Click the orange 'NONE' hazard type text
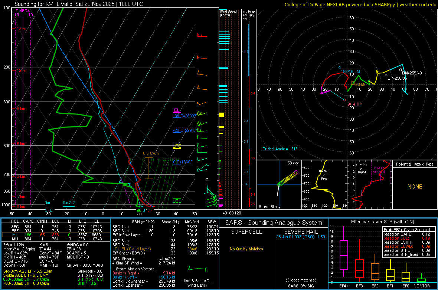Viewport: 438px width, 290px height. click(415, 187)
